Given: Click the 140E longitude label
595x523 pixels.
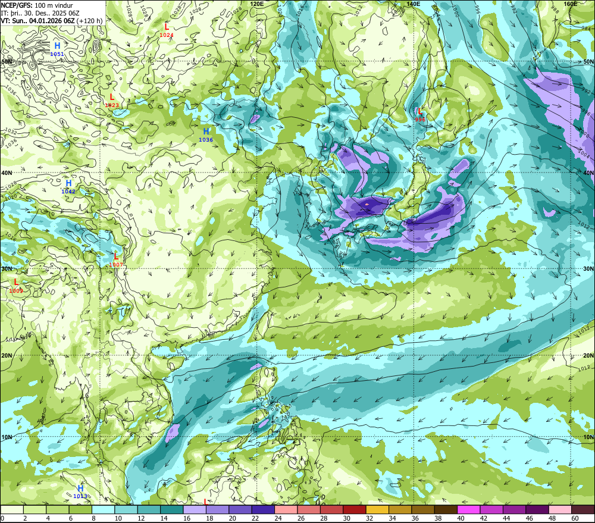Looking at the screenshot, I should (x=414, y=4).
